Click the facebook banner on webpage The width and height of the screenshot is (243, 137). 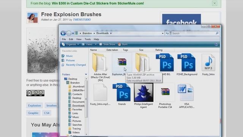(x=181, y=19)
